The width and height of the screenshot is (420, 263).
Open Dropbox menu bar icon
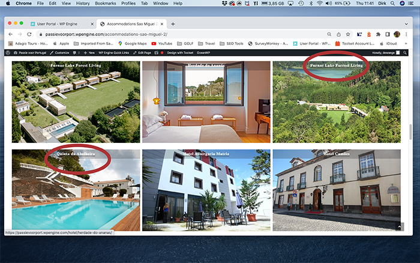(224, 3)
